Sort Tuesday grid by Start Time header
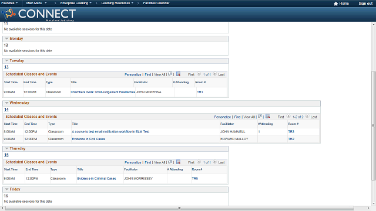Viewport: 376px width, 211px height. (11, 82)
